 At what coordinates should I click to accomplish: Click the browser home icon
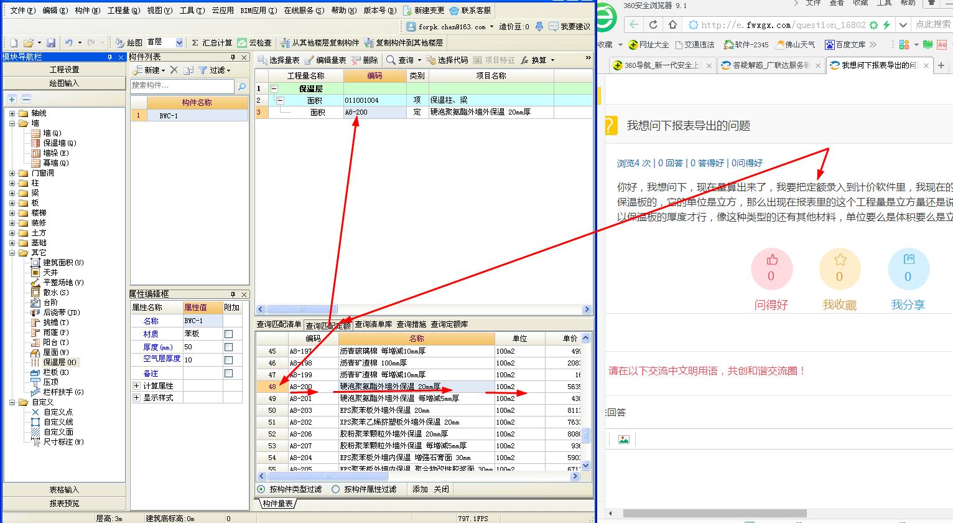point(672,25)
